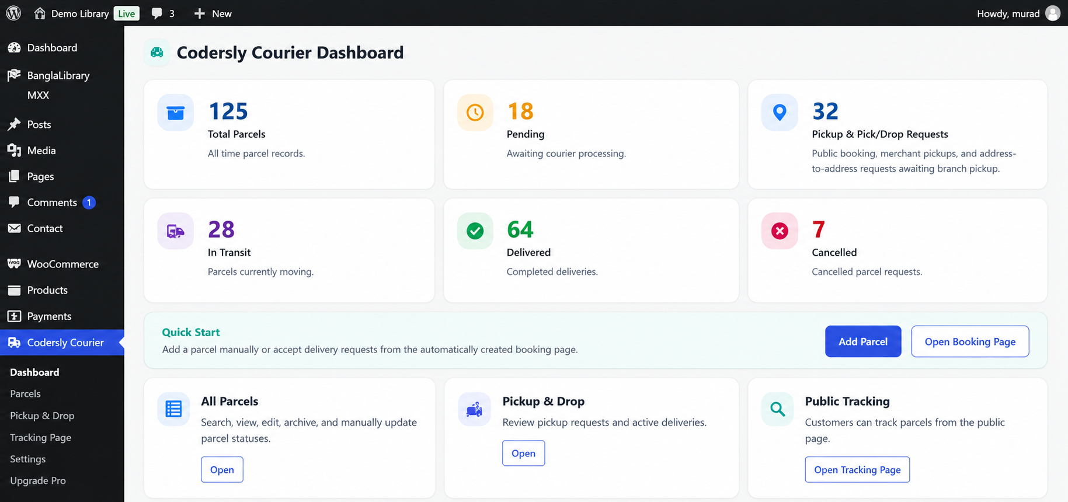Click the Cancelled red X icon
Viewport: 1068px width, 502px height.
pyautogui.click(x=780, y=231)
